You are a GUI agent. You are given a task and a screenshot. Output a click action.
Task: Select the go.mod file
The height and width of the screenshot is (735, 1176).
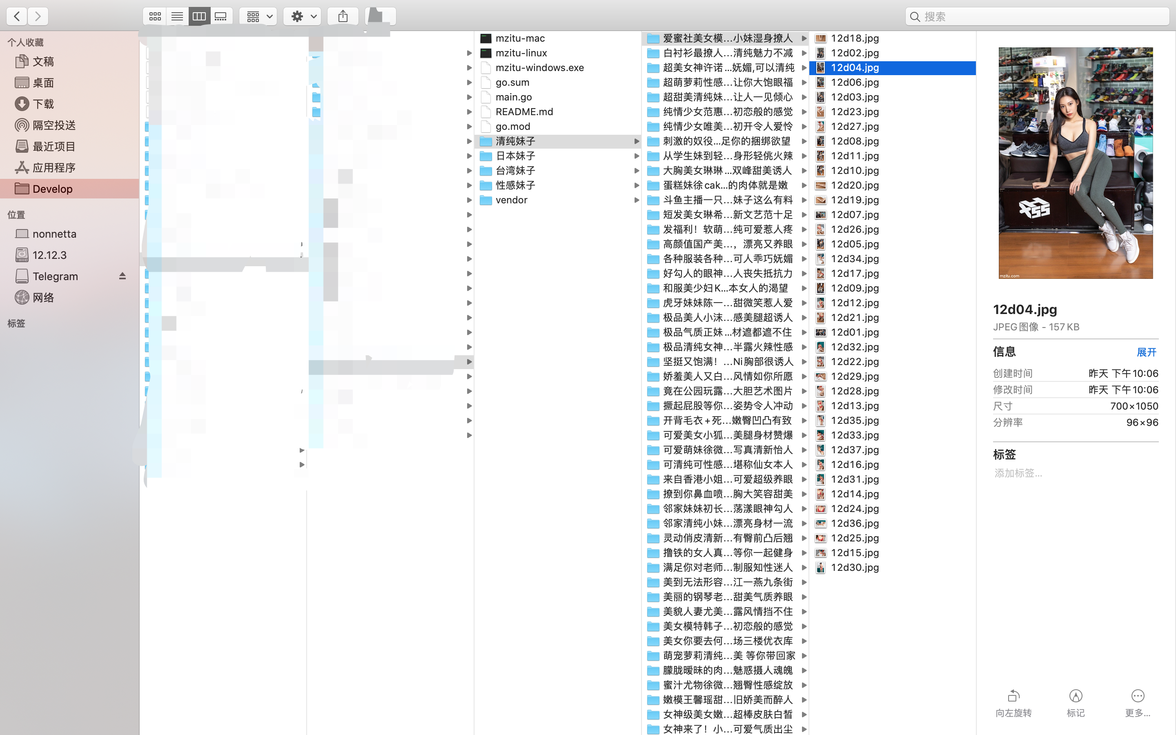click(558, 127)
